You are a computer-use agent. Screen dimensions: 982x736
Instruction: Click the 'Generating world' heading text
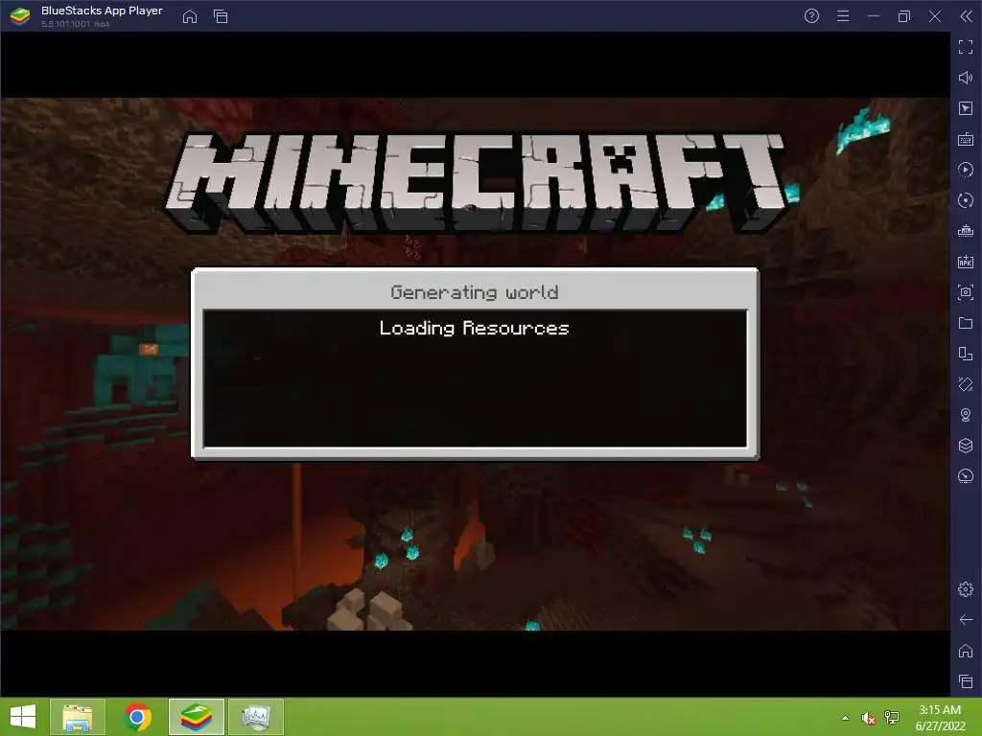[474, 292]
